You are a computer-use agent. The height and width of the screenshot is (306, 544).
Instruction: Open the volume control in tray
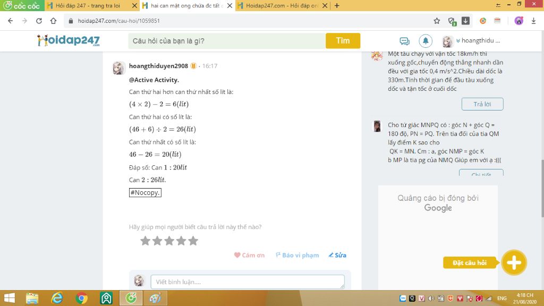431,299
